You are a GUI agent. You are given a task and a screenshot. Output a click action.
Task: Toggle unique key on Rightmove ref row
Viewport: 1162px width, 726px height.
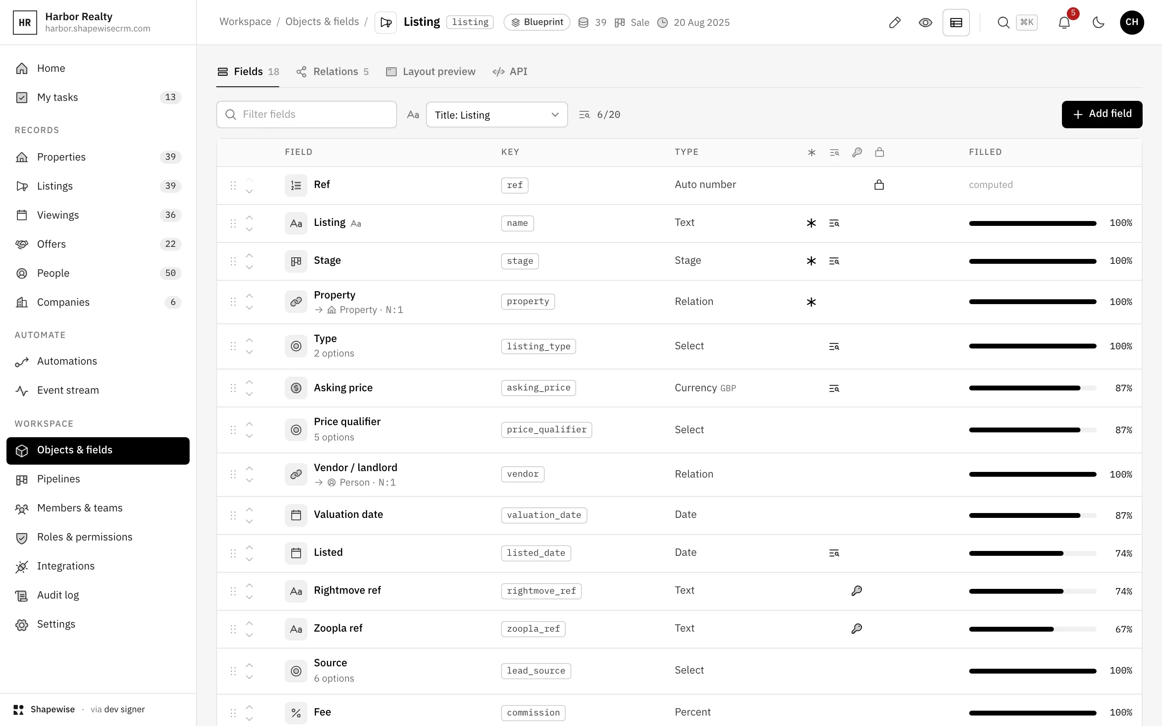(857, 590)
